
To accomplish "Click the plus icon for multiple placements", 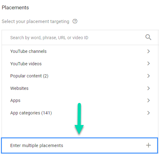I will click(148, 145).
